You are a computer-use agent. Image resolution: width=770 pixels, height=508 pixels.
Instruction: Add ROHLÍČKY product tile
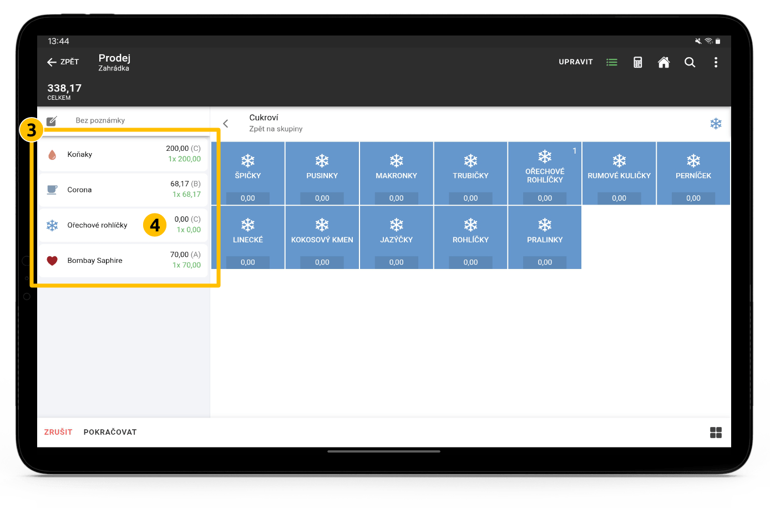[470, 237]
